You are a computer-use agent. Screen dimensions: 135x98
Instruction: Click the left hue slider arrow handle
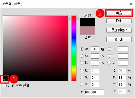[70, 19]
